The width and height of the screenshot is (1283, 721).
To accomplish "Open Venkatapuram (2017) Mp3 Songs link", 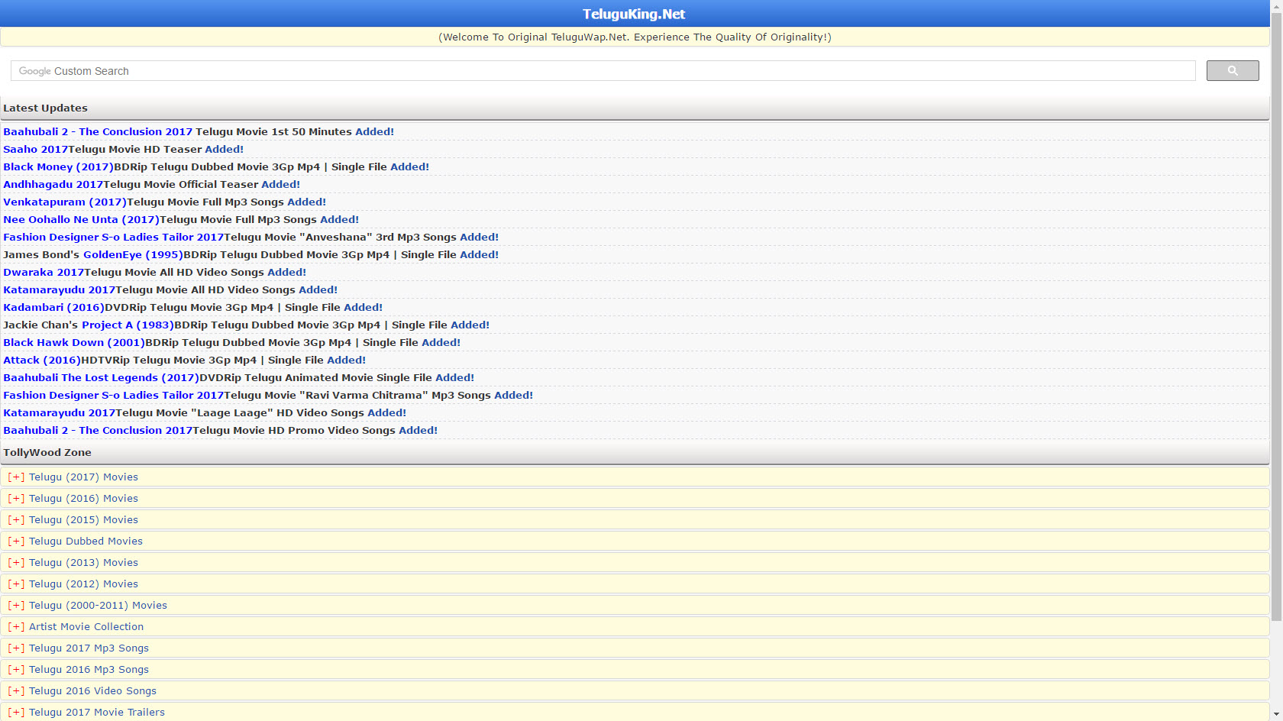I will [x=65, y=202].
